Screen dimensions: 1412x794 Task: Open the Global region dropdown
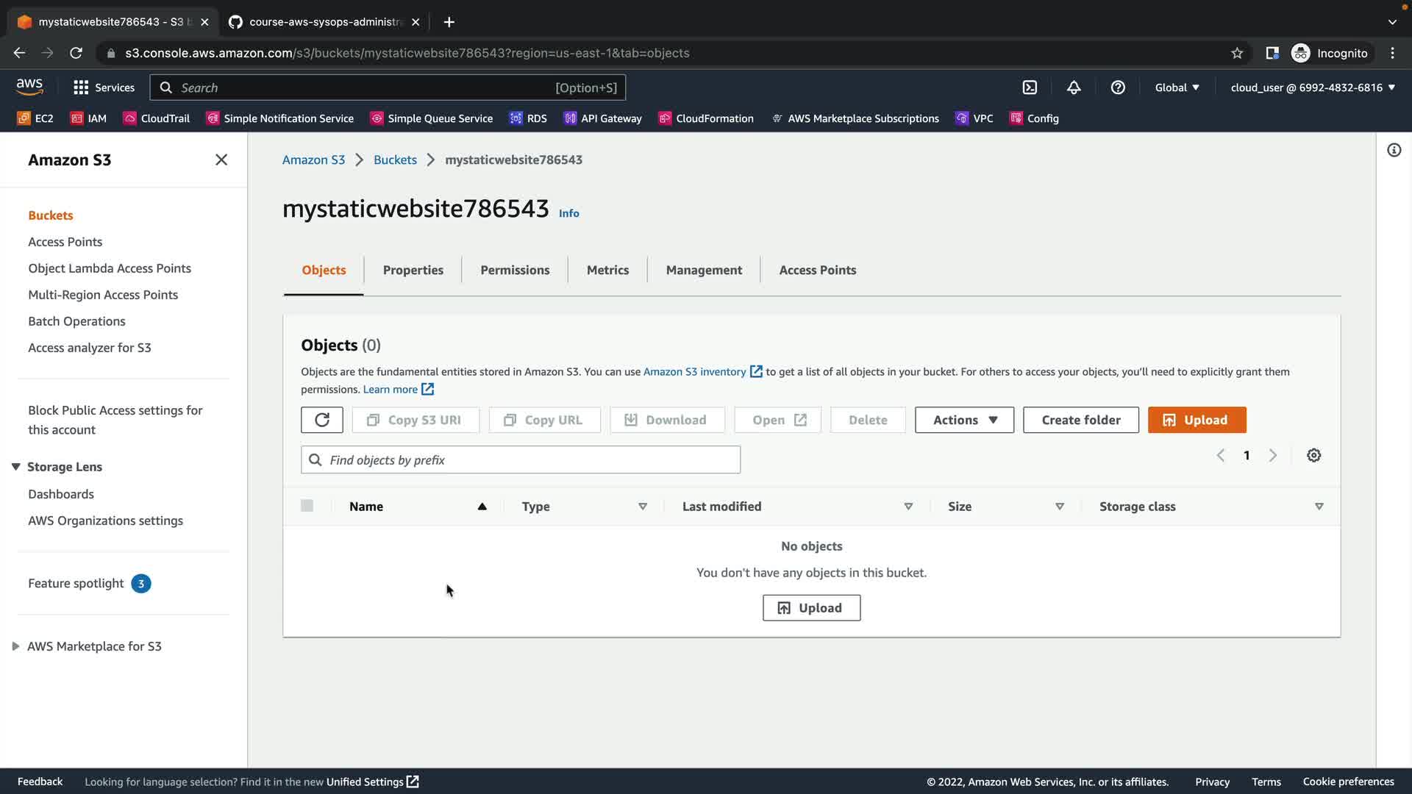1177,87
